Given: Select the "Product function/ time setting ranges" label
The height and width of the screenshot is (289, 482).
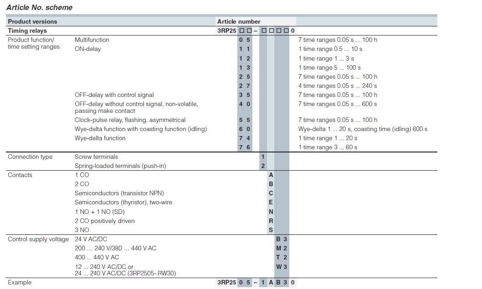Looking at the screenshot, I should point(34,43).
